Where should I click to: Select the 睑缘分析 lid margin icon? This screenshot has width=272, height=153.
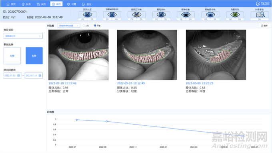[186, 14]
